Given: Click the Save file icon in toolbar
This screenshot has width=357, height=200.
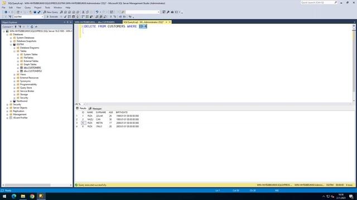Looking at the screenshot, I should (35, 12).
